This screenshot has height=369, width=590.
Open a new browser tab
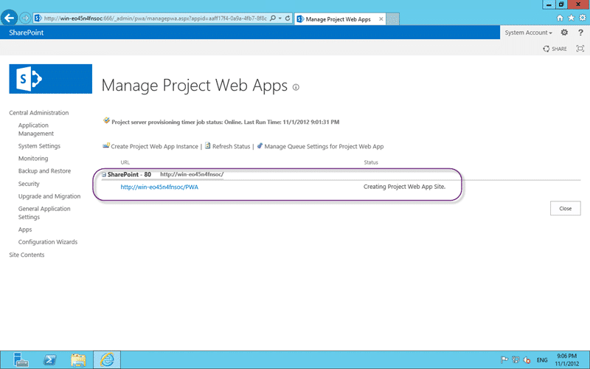(x=392, y=19)
